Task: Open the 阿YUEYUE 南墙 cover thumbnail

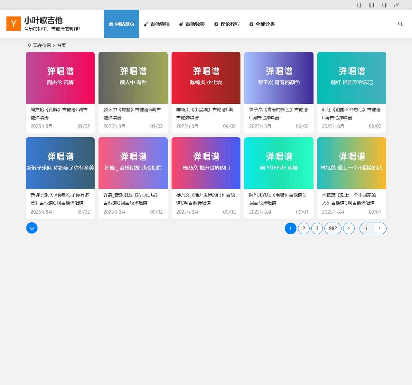Action: pos(279,163)
